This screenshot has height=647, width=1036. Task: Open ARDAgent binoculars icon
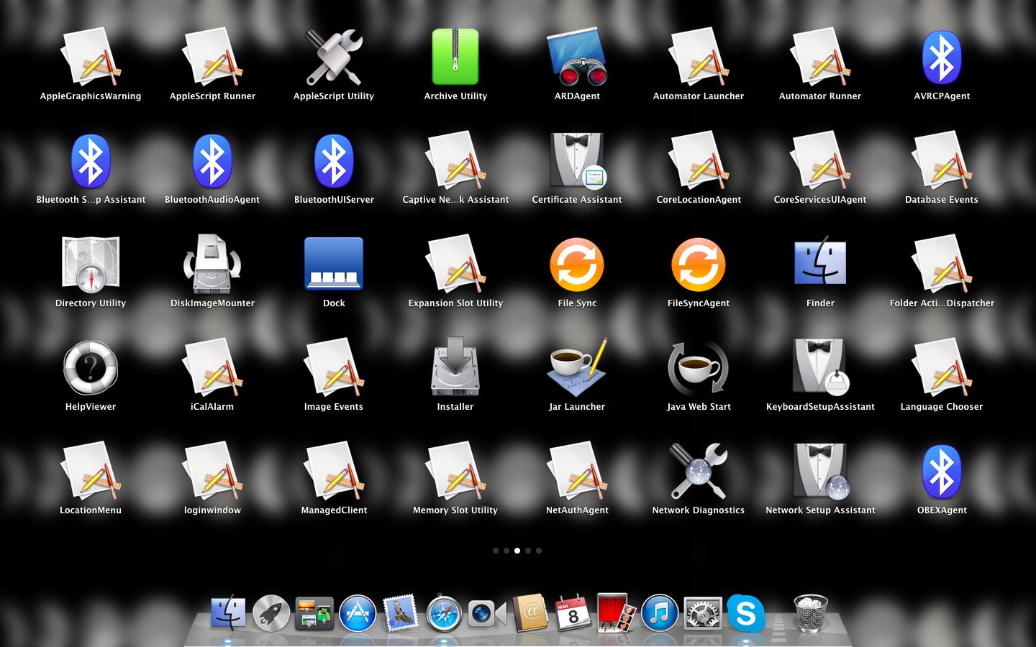click(x=577, y=57)
